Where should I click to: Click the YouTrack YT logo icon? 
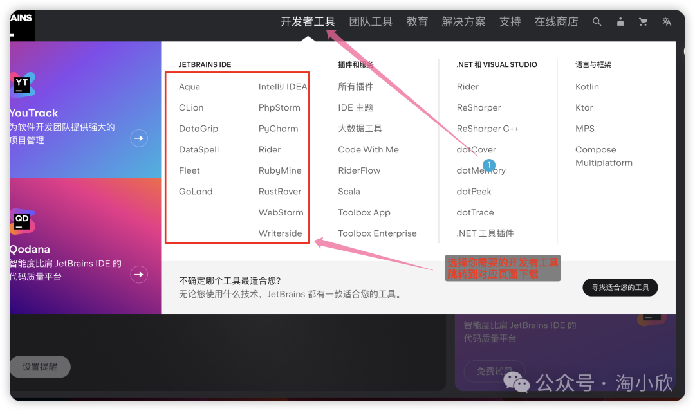[22, 85]
